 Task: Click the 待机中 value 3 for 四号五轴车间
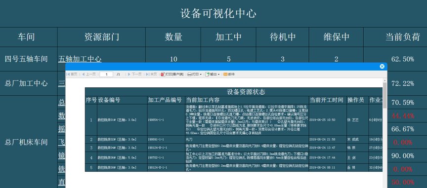[x=283, y=59]
